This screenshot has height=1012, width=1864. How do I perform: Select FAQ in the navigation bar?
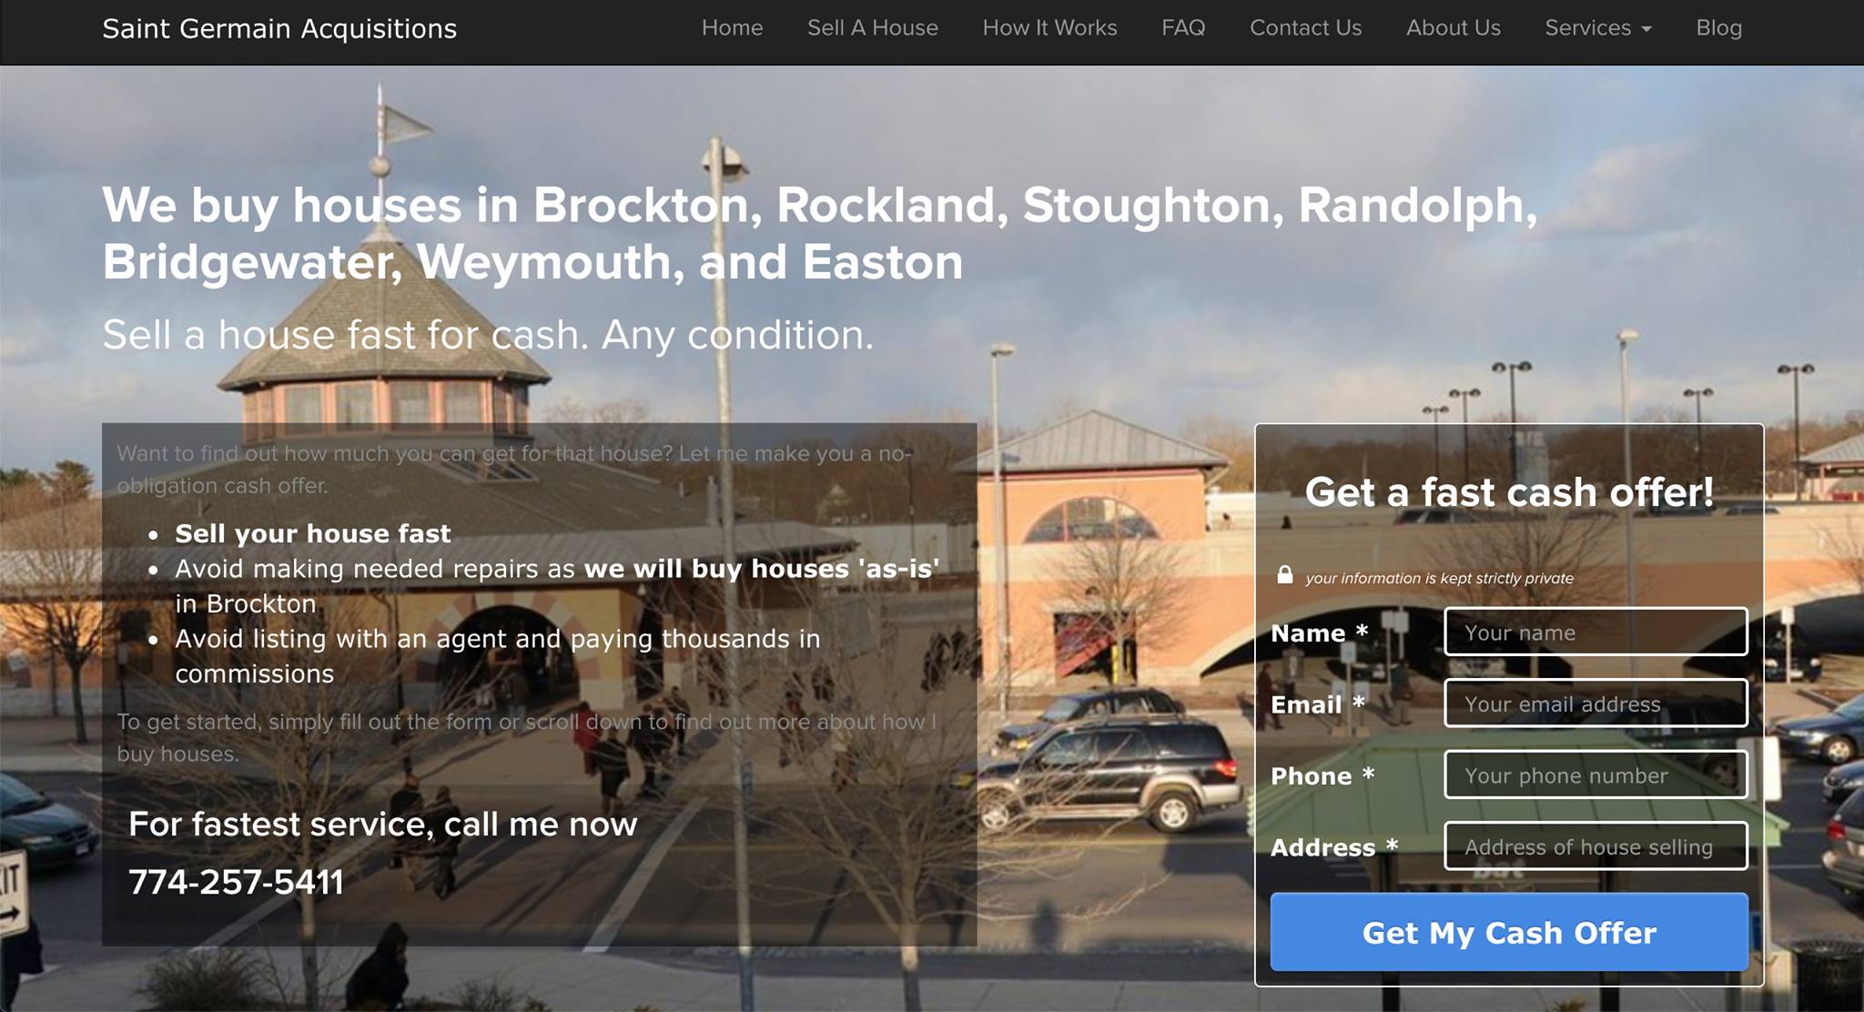1183,28
